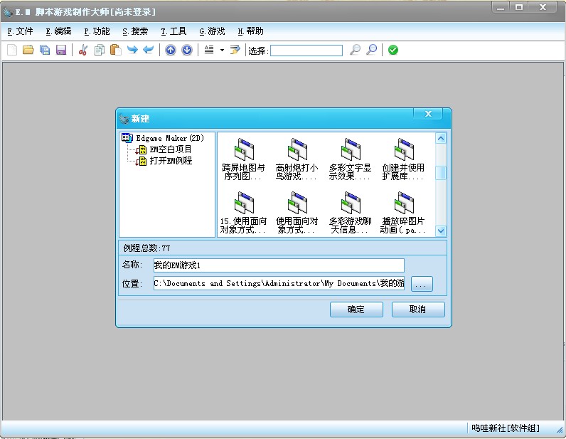
Task: Click the scissors cut icon
Action: 83,50
